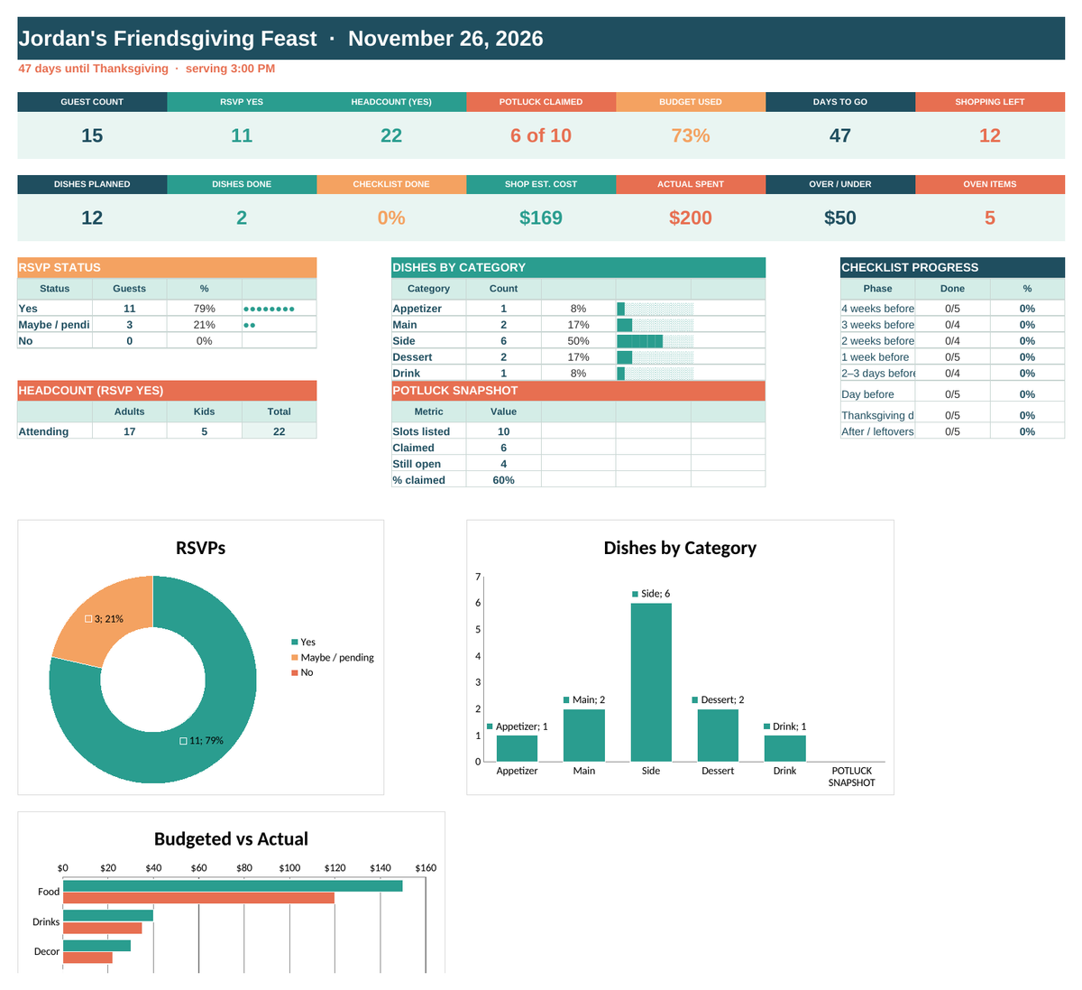
Task: Click the Dessert row in-cell progress bar
Action: coord(656,357)
